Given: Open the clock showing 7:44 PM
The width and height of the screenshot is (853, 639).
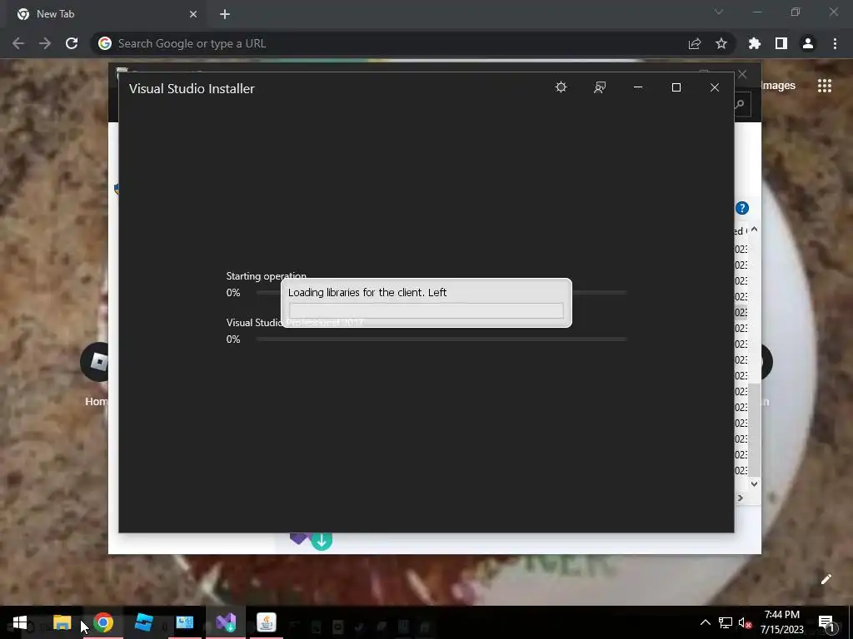Looking at the screenshot, I should 781,622.
